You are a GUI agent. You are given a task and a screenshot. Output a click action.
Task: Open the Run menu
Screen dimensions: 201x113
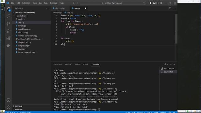tap(46, 3)
